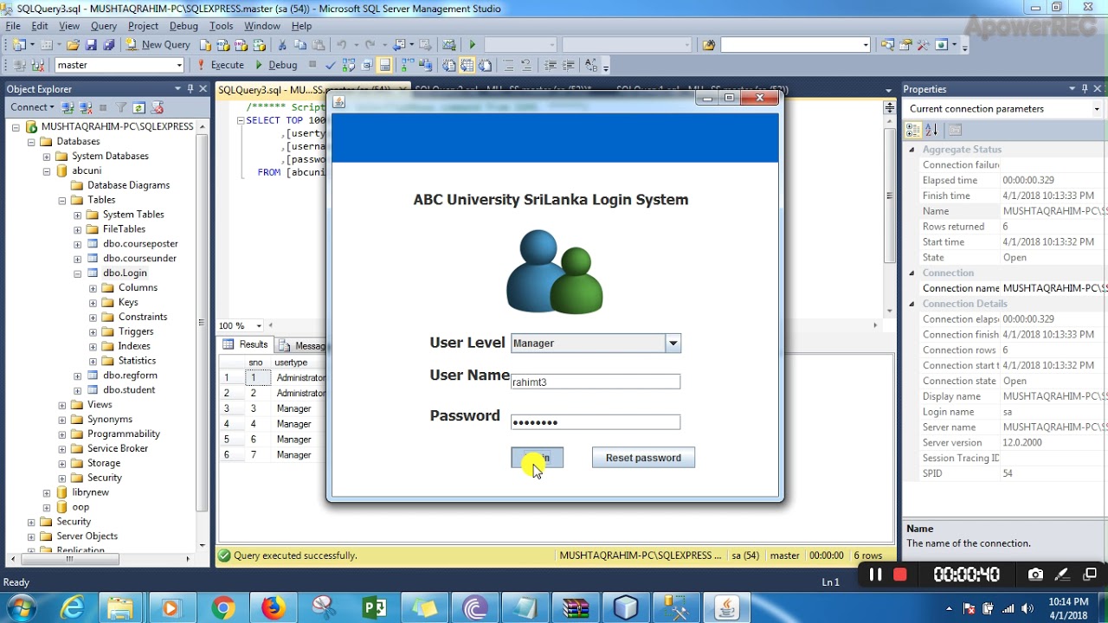
Task: Click the Alphabetical sort icon in Properties
Action: [931, 130]
